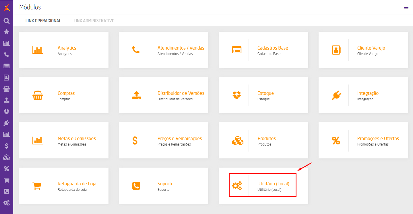Image resolution: width=413 pixels, height=214 pixels.
Task: Select the LINX OPERACIONAL tab
Action: (43, 21)
